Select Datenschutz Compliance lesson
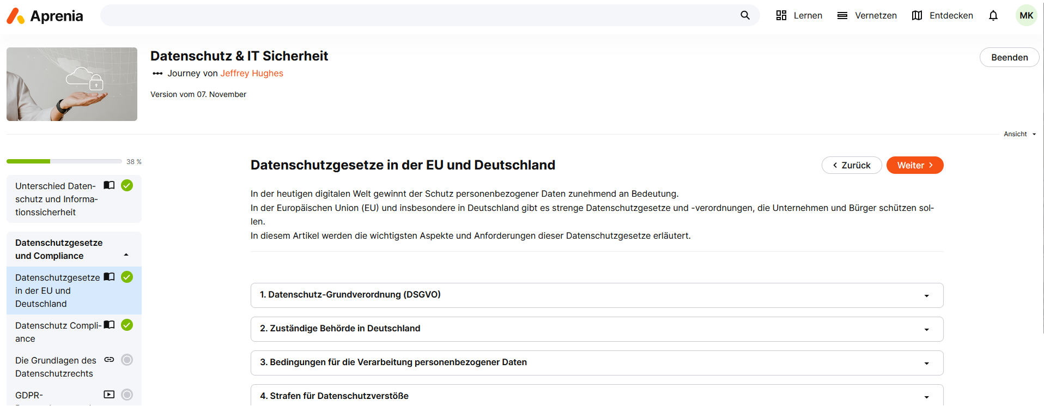 pyautogui.click(x=74, y=332)
